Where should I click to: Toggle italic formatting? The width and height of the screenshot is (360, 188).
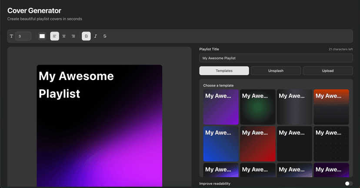[x=96, y=36]
